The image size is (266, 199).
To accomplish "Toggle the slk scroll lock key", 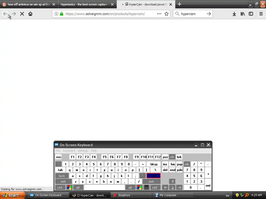I will click(x=172, y=157).
